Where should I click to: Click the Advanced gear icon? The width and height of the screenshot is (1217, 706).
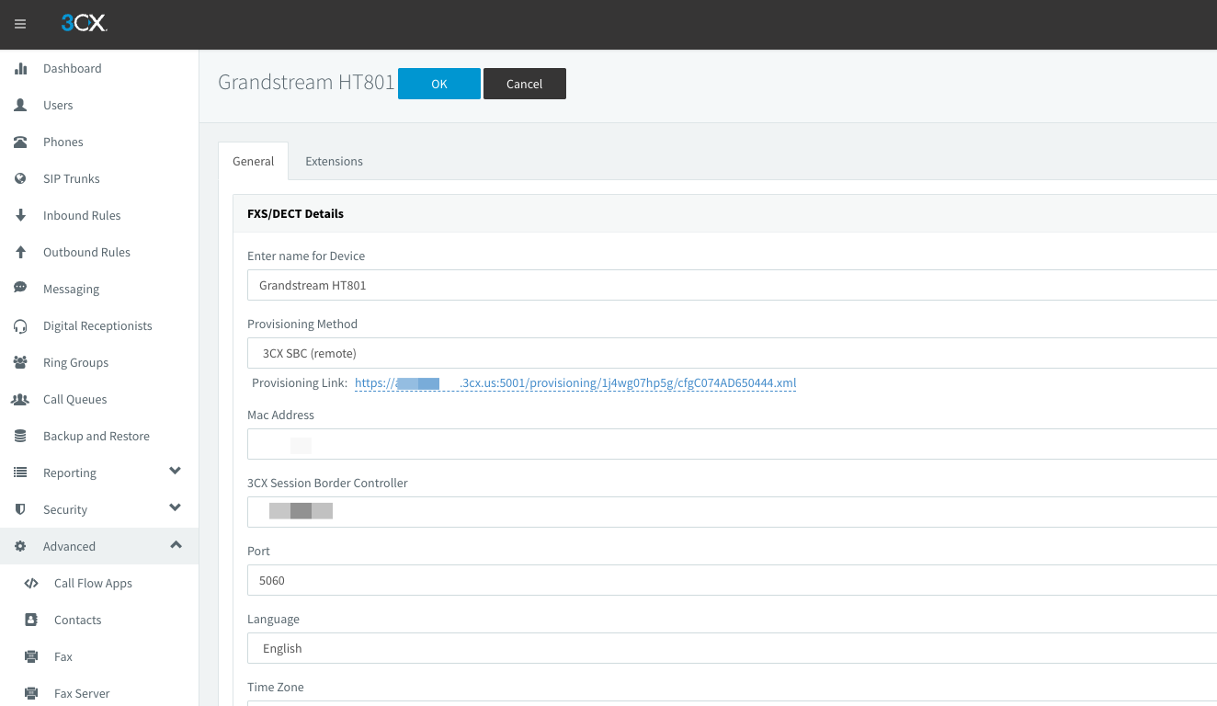[x=20, y=546]
